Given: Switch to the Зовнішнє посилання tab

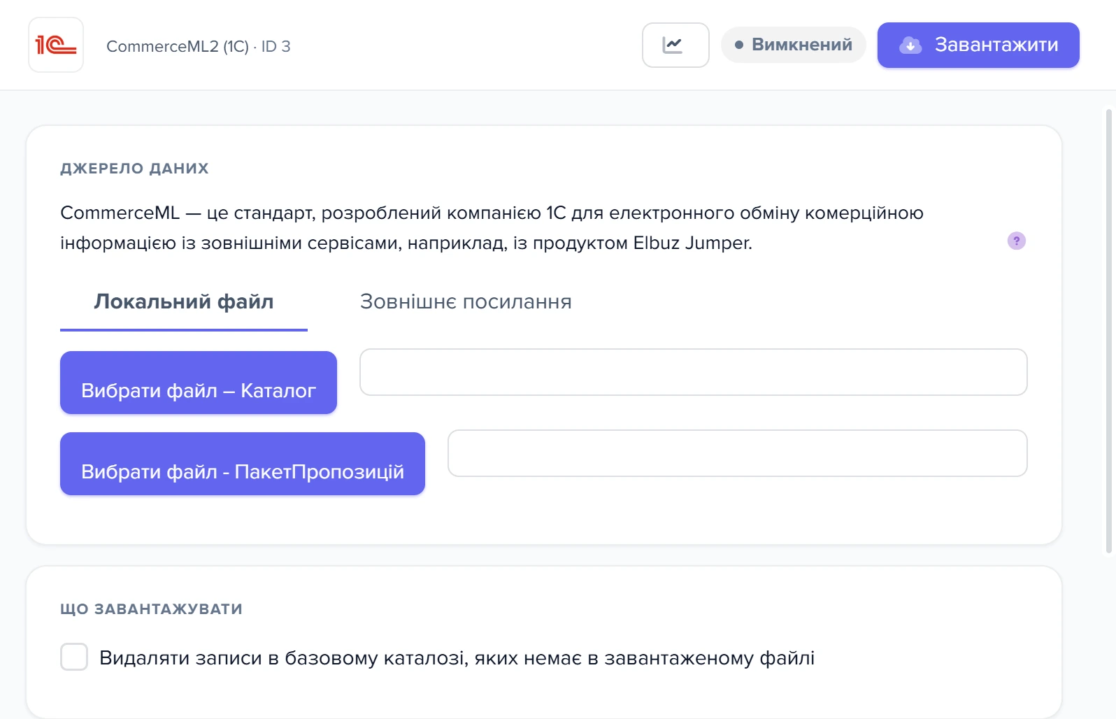Looking at the screenshot, I should [x=466, y=302].
